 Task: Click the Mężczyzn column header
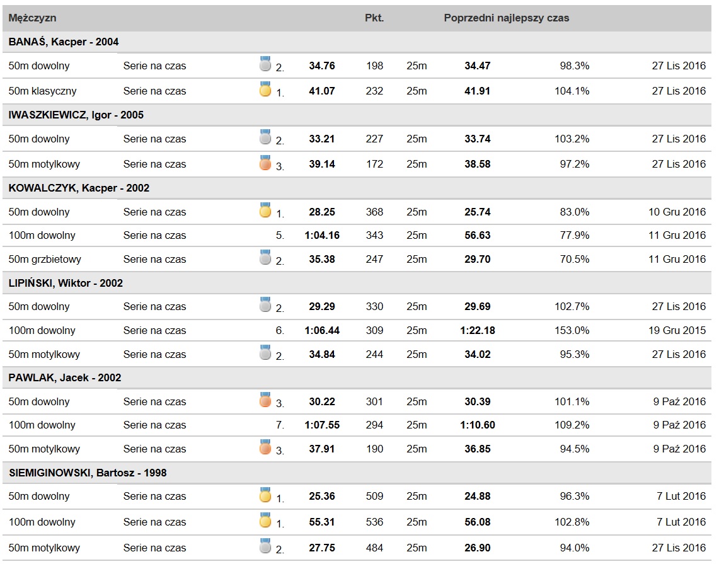[x=32, y=18]
